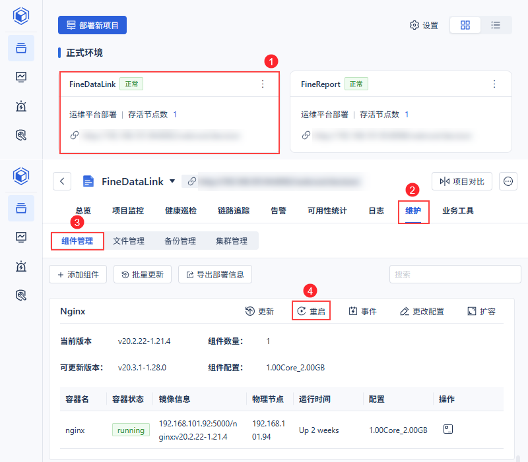Switch to the 项目监控 tab
Screen dimensions: 528x462
pos(128,211)
